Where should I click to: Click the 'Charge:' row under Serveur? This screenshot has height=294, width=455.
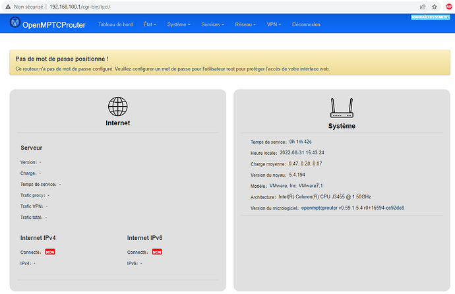coord(30,173)
